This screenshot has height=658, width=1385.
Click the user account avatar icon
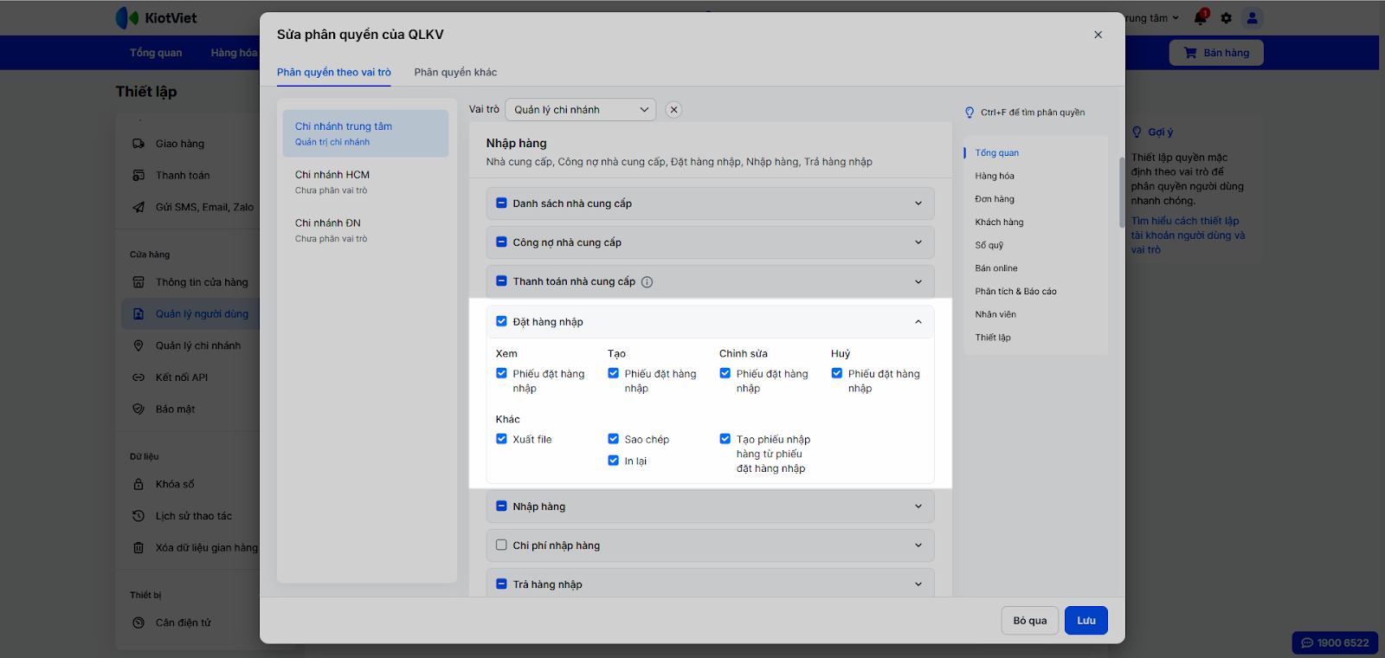click(x=1252, y=18)
